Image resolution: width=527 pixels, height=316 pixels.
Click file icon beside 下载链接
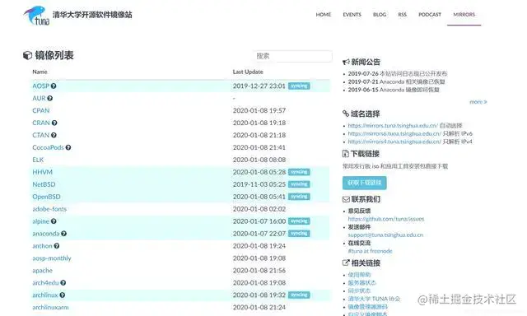tap(346, 154)
